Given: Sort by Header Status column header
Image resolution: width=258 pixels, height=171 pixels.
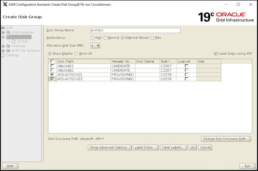Looking at the screenshot, I should [123, 62].
